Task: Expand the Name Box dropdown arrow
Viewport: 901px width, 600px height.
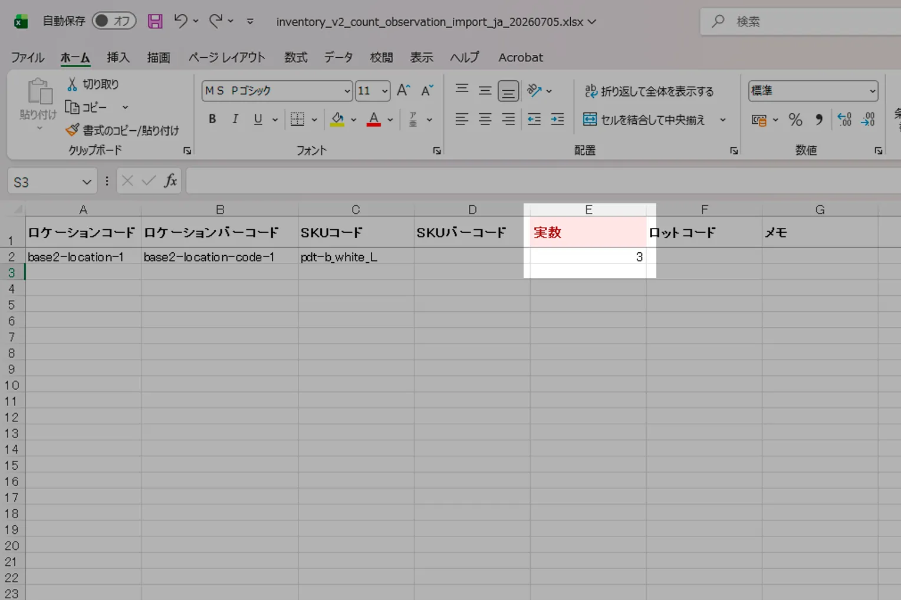Action: [x=87, y=182]
